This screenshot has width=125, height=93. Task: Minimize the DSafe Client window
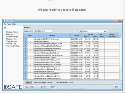[114, 21]
